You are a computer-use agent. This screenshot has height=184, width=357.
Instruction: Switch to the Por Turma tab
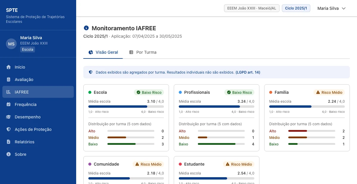[143, 52]
